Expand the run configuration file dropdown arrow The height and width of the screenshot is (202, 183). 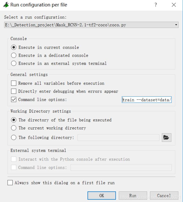click(x=176, y=25)
